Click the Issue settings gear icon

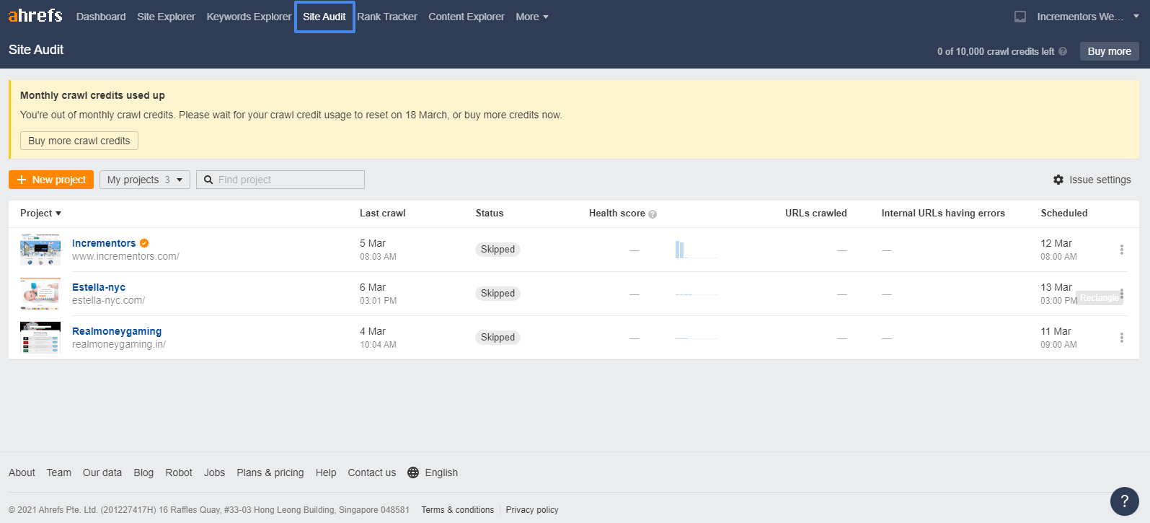click(x=1058, y=180)
